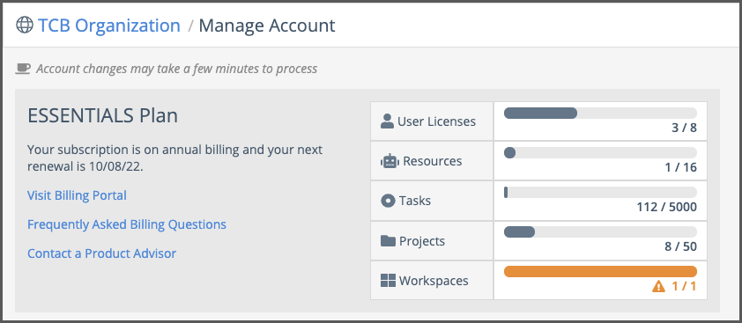
Task: Click the Tasks usage bar
Action: click(600, 193)
